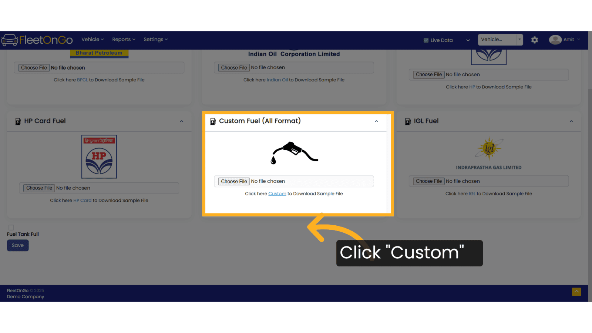Image resolution: width=592 pixels, height=333 pixels.
Task: Click the Custom Fuel pump icon
Action: coord(213,121)
